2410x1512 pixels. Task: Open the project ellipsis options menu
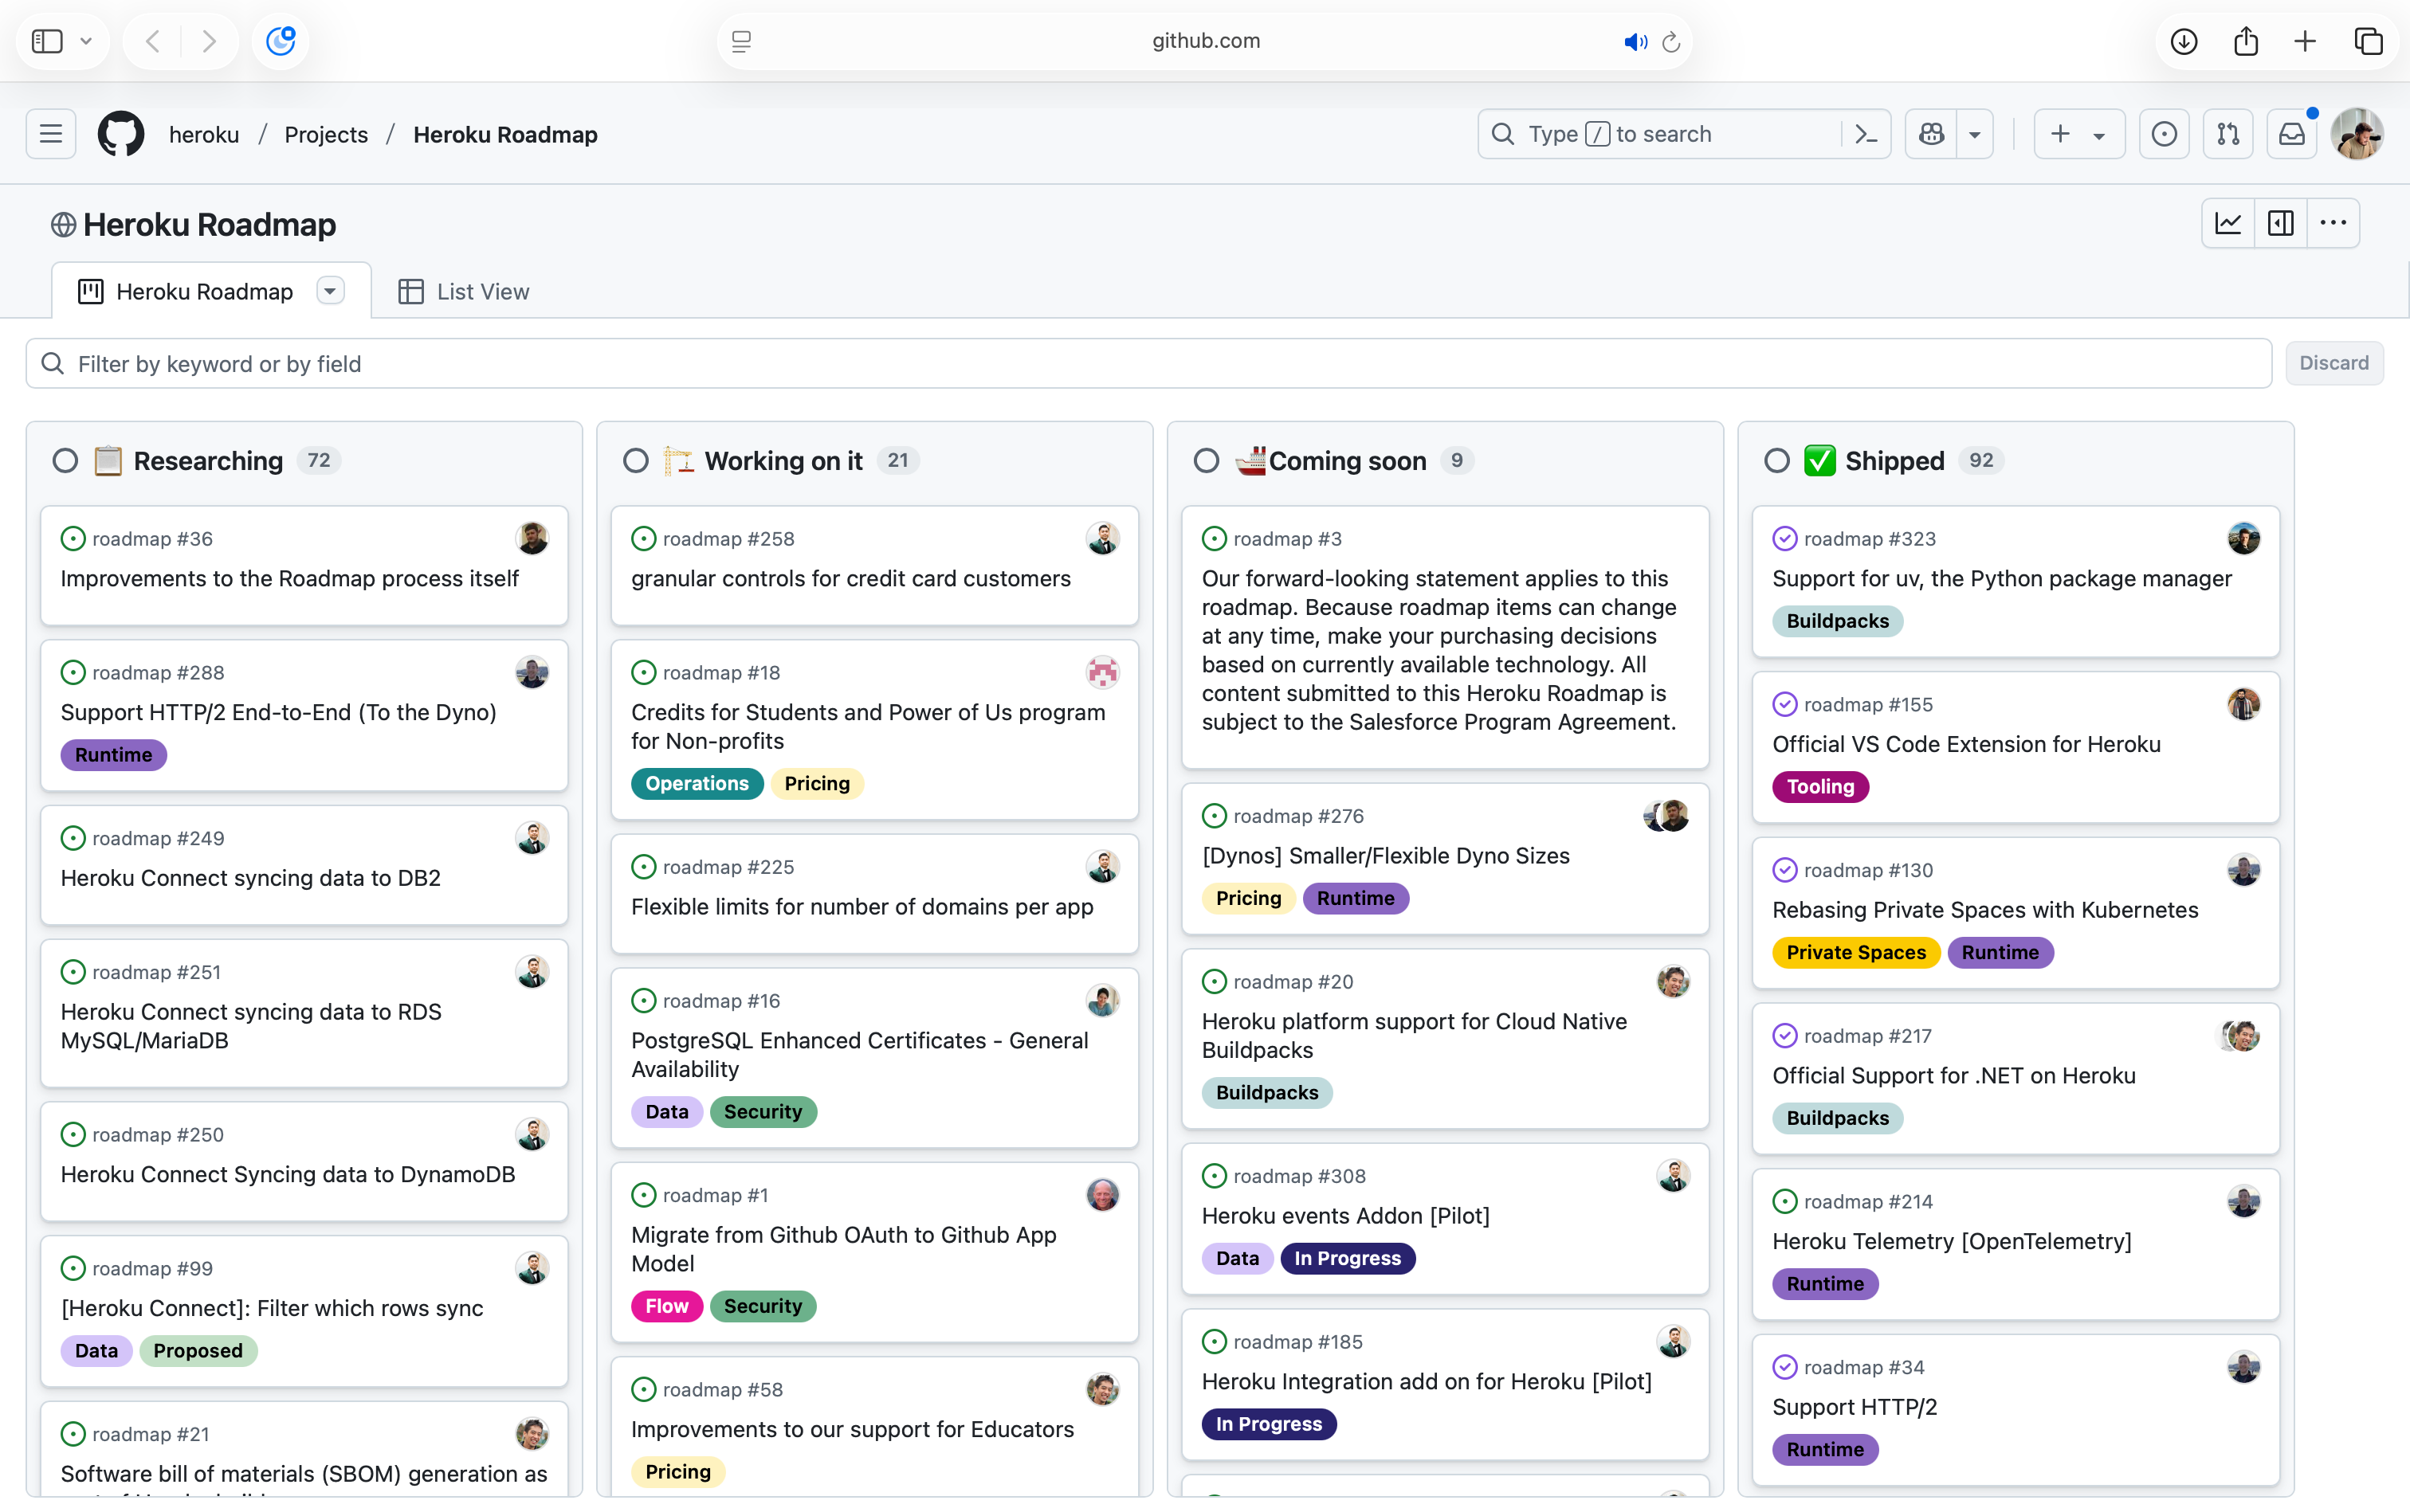click(x=2334, y=223)
